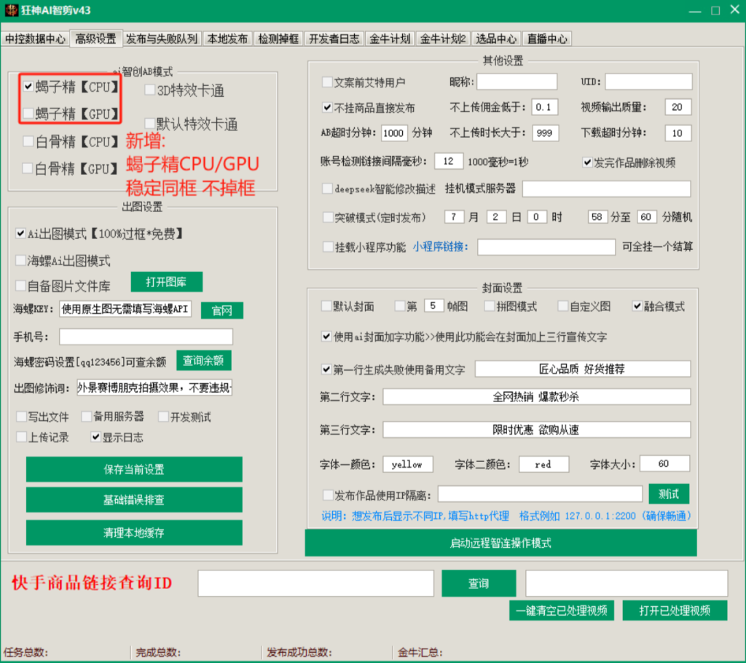The height and width of the screenshot is (663, 746).
Task: Toggle 发完作品删除视频 checkbox
Action: [x=588, y=162]
